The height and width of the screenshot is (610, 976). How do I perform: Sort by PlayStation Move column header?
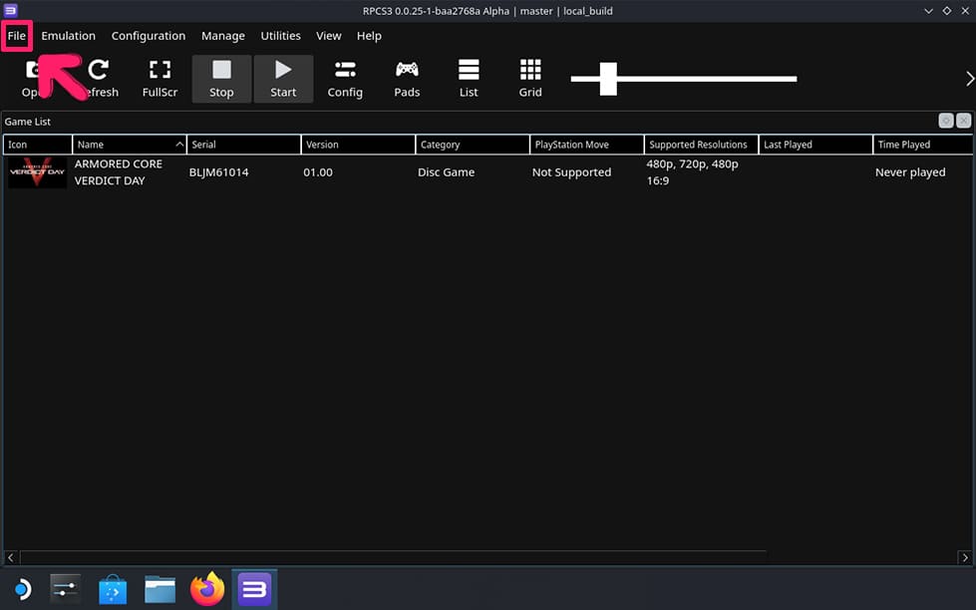tap(587, 145)
